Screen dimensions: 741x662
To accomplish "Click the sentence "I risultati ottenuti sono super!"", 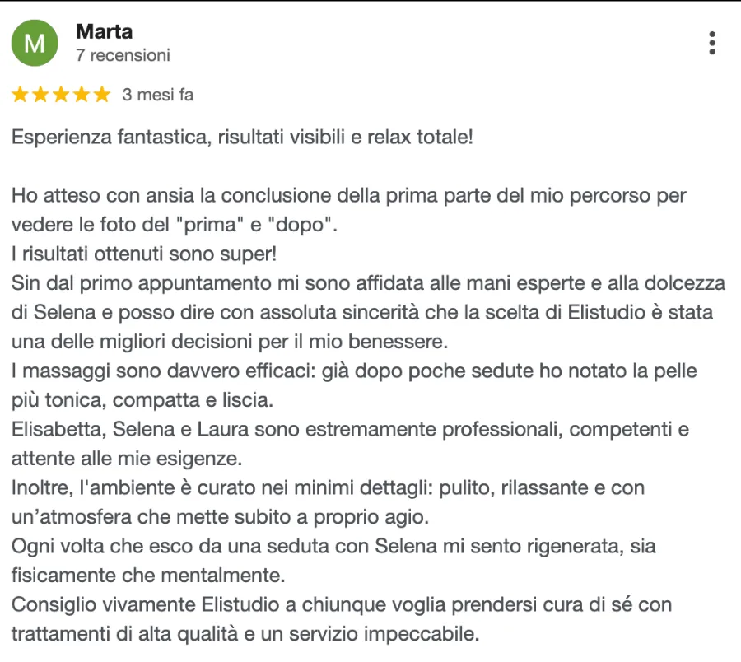I will (x=144, y=254).
